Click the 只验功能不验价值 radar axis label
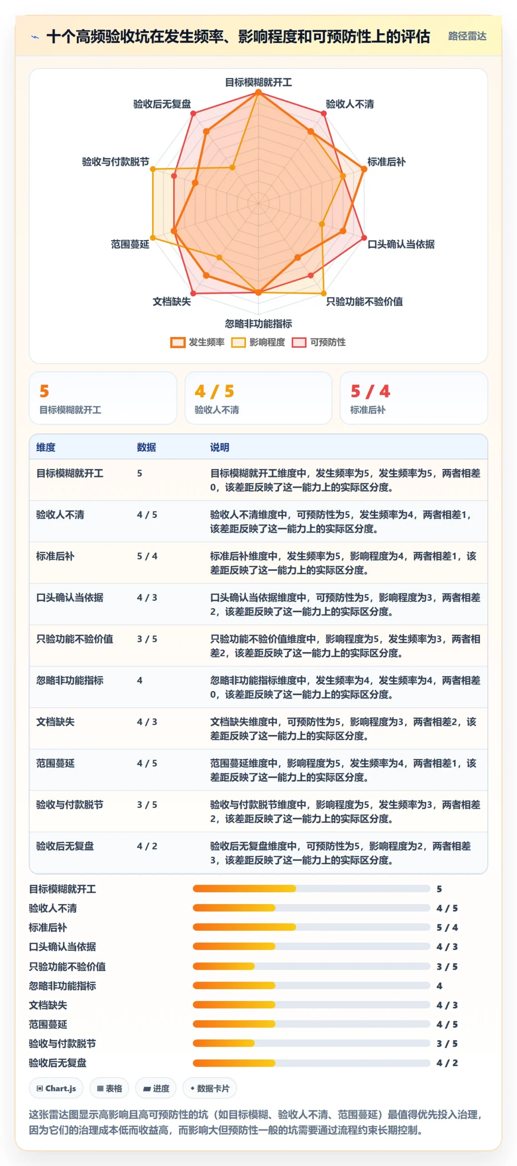The height and width of the screenshot is (1166, 517). click(364, 302)
